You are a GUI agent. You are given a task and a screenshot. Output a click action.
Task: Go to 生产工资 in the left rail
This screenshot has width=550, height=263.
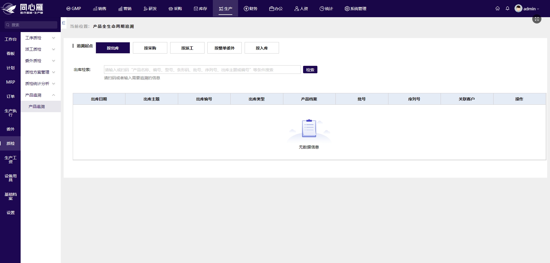click(x=10, y=160)
